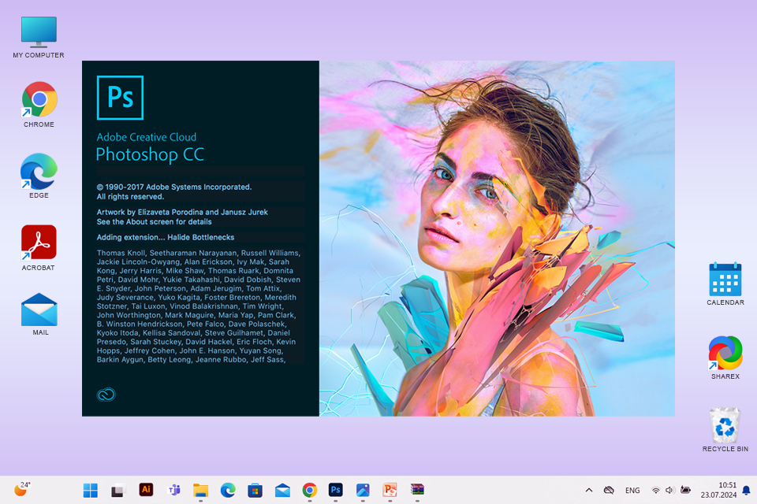
Task: Click the volume speaker tray icon
Action: pos(669,491)
